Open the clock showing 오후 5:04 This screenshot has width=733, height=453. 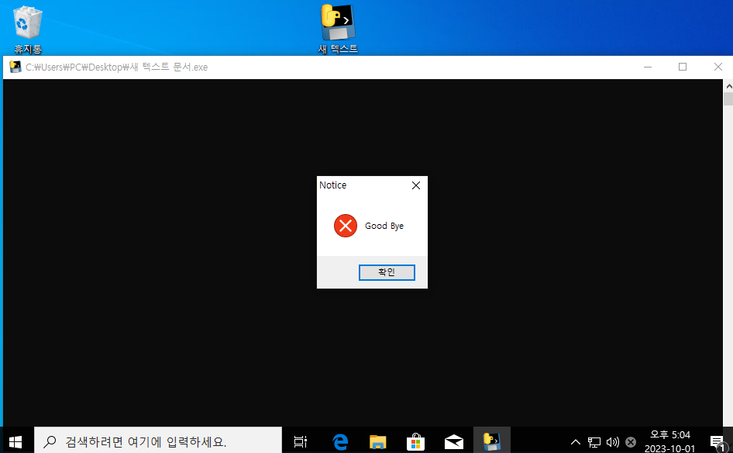pos(670,441)
